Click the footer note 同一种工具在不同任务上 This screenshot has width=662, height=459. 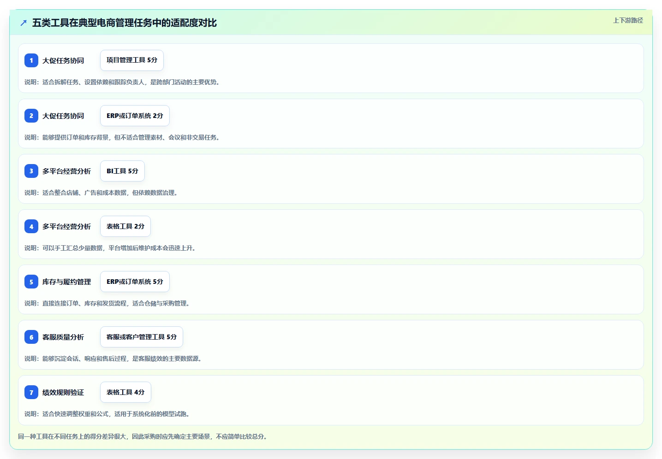pos(143,436)
